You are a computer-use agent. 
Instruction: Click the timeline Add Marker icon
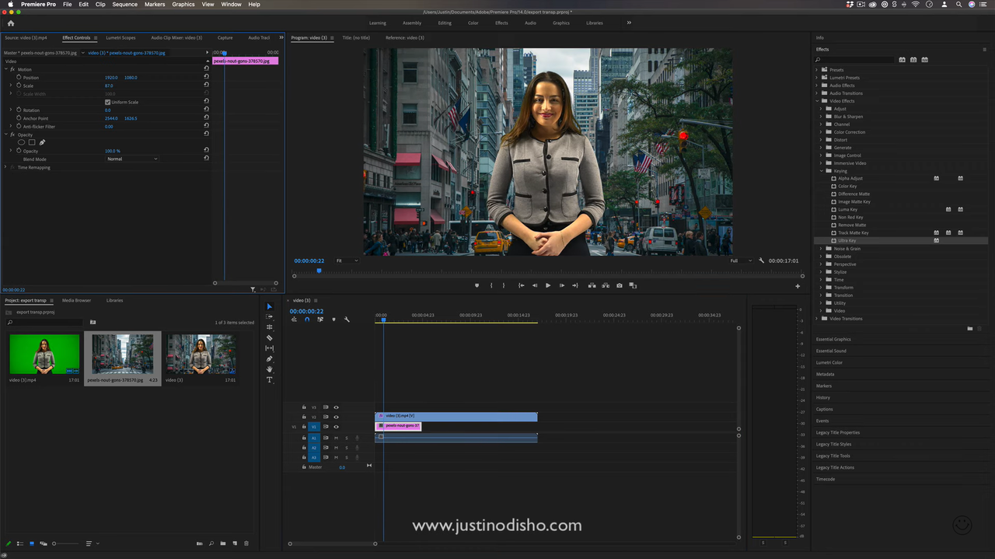(333, 320)
